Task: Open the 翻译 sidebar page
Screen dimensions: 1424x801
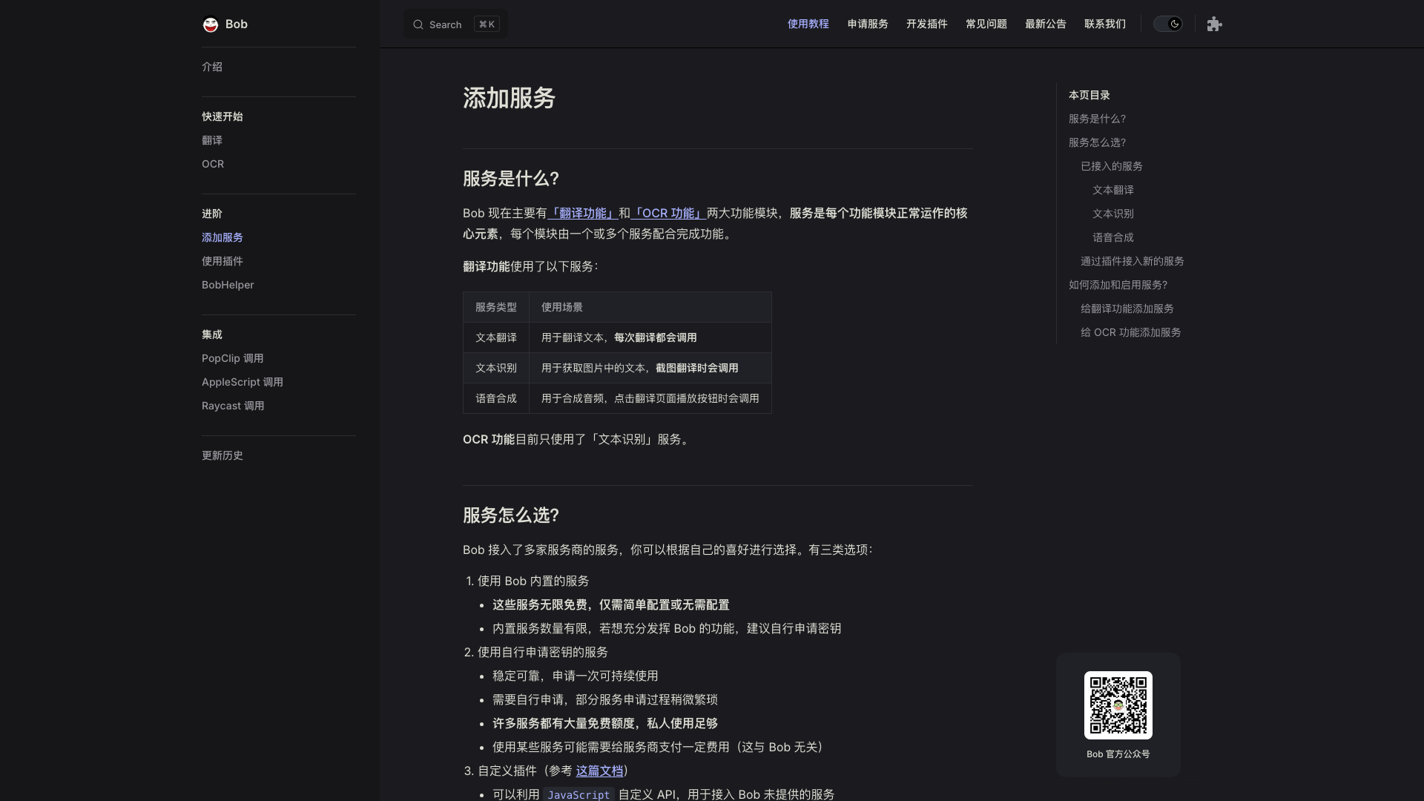Action: pos(212,140)
